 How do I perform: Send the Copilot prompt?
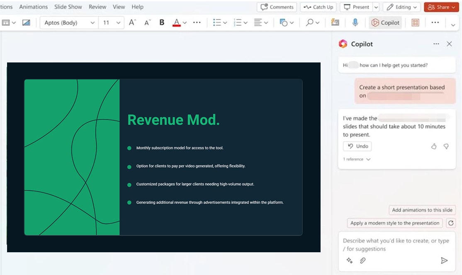point(444,261)
